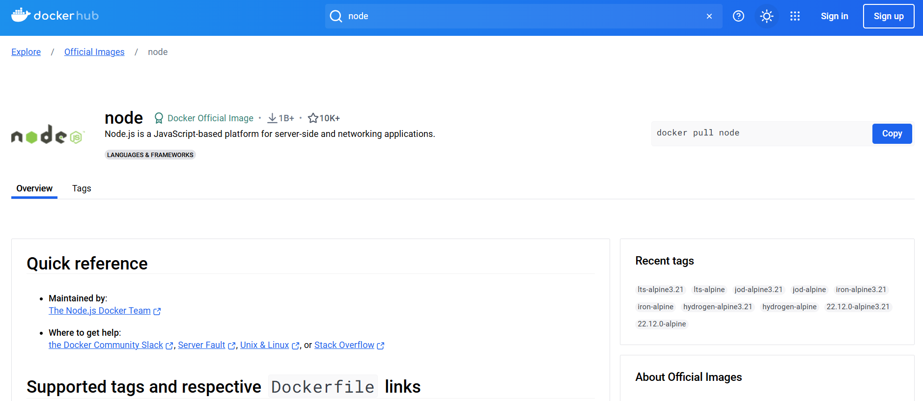Select the lts-alpine3.21 tag
Screen dimensions: 923x401
point(661,290)
